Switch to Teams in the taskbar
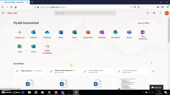 (63, 92)
